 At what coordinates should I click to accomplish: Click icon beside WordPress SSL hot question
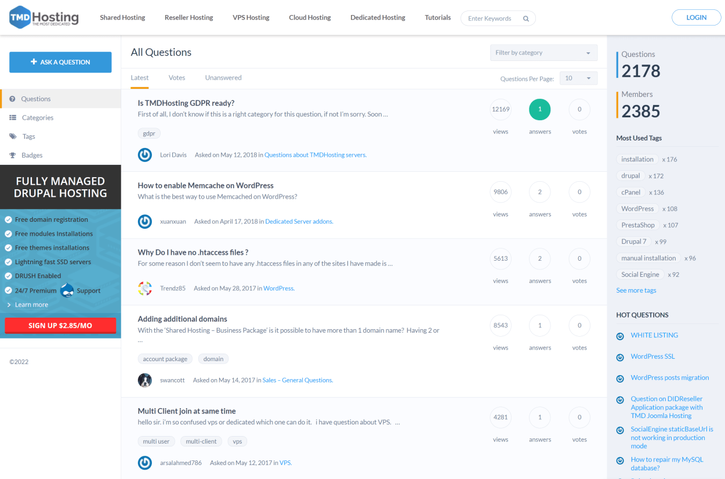point(620,357)
